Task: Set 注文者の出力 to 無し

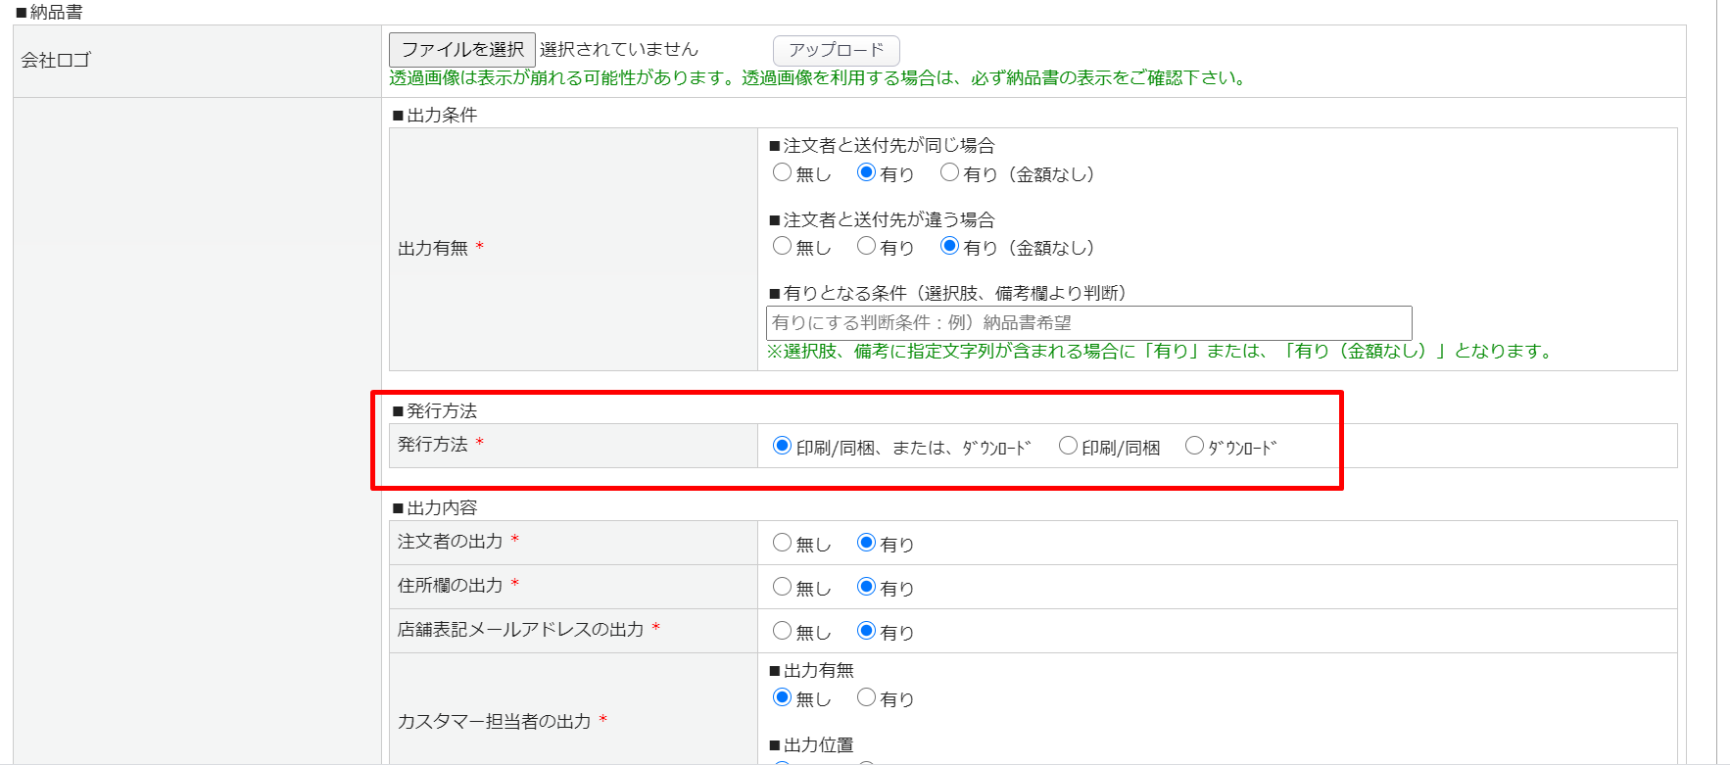Action: point(782,543)
